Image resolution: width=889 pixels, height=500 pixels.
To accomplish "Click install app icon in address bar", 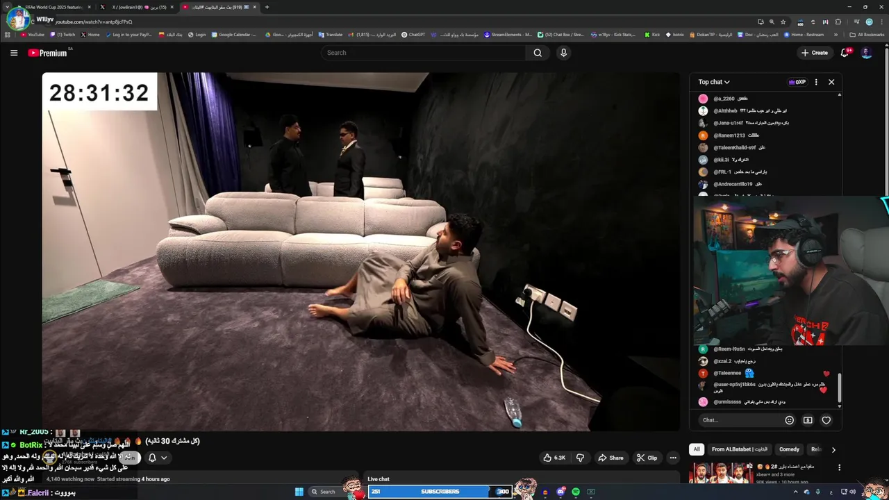I will [x=761, y=22].
